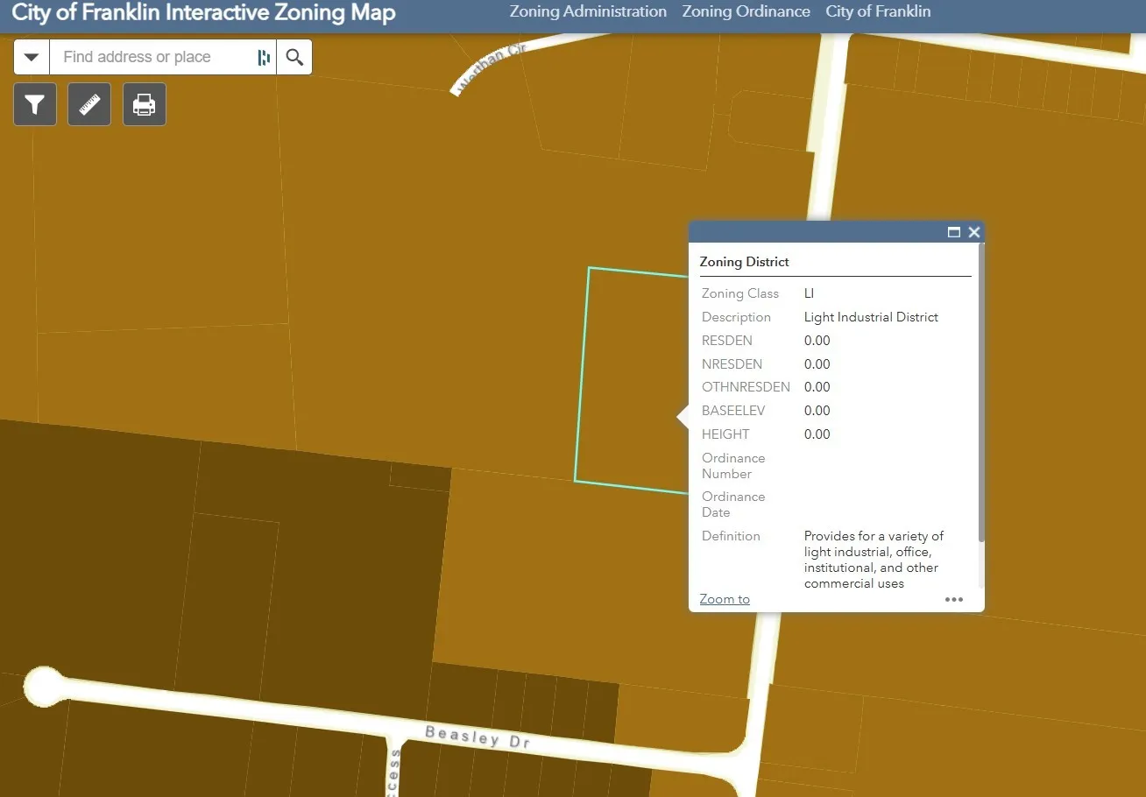1146x797 pixels.
Task: Click the Zoom to link
Action: click(725, 599)
